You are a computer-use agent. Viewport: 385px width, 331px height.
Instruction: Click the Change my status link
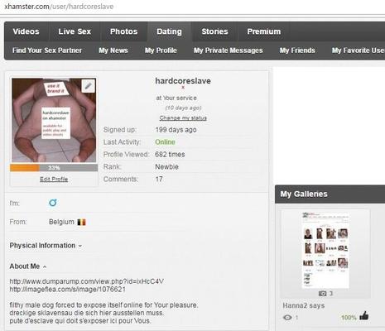183,118
